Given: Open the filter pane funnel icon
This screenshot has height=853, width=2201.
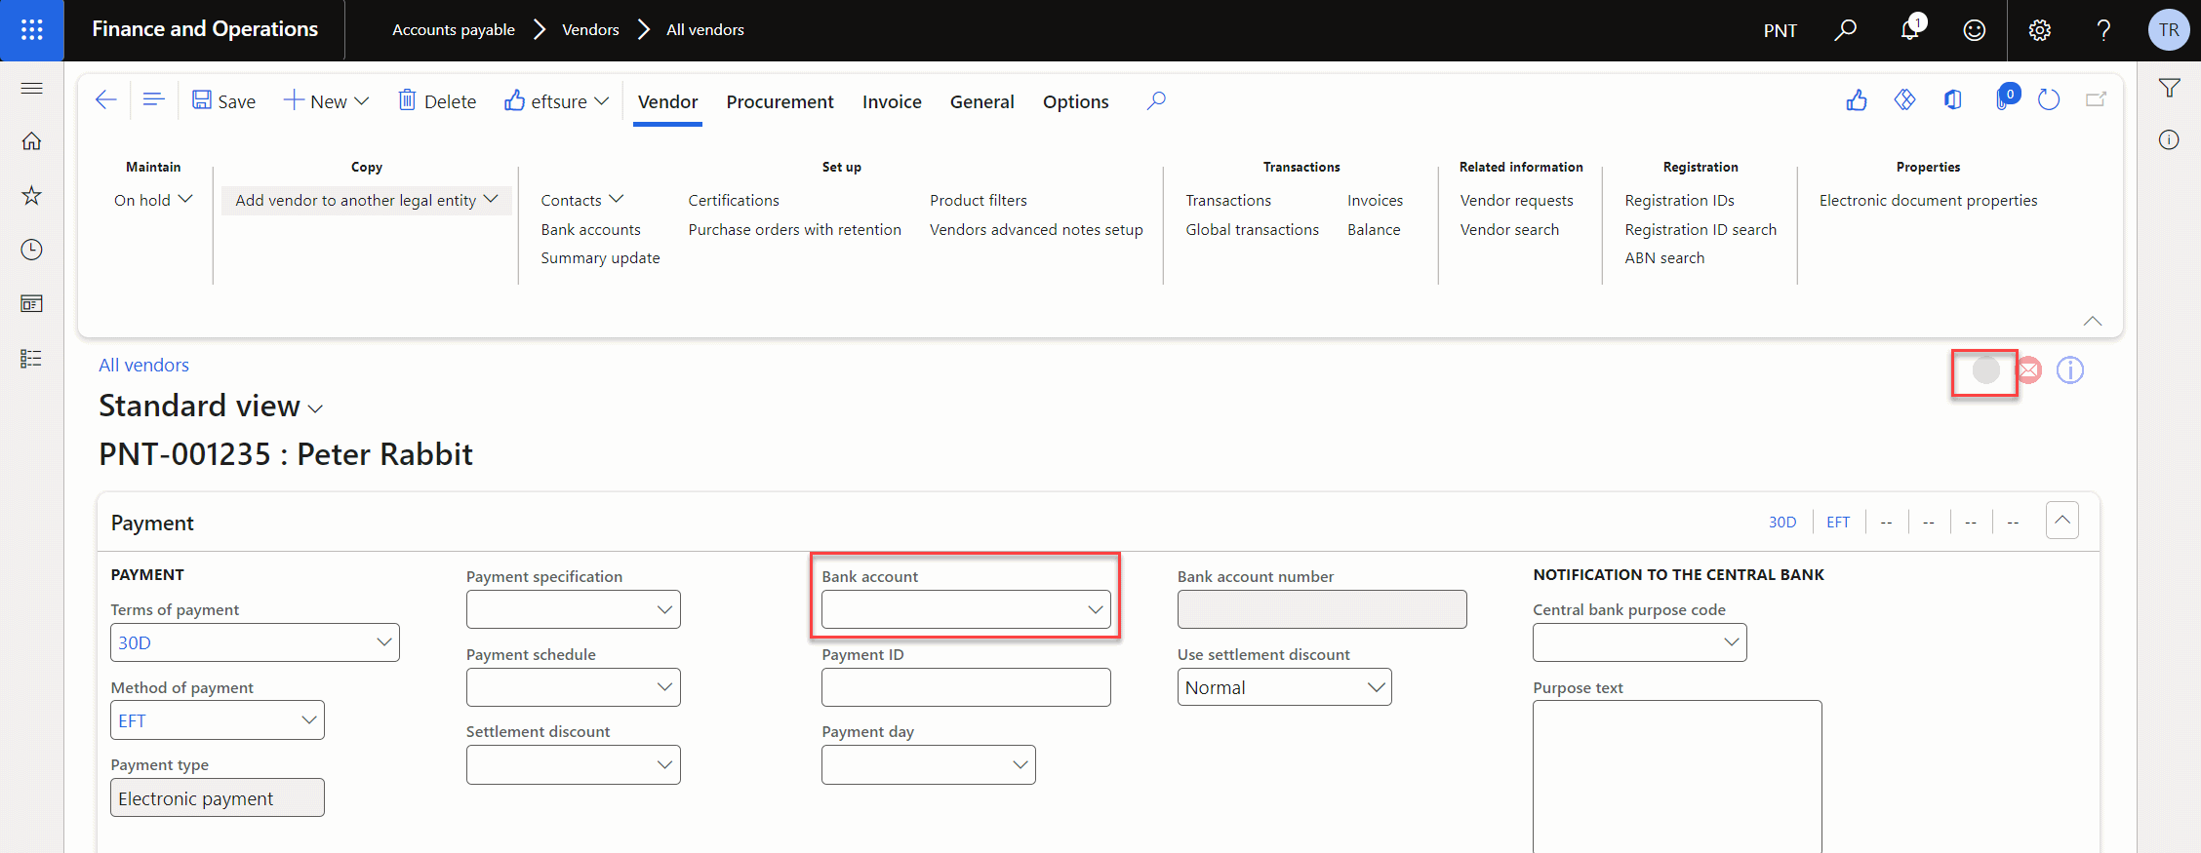Looking at the screenshot, I should point(2169,89).
